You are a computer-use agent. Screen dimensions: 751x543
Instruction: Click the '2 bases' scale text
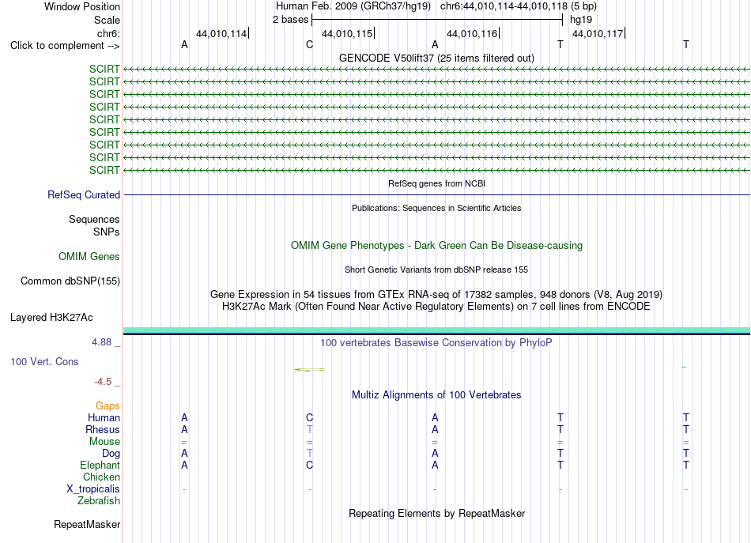[290, 20]
